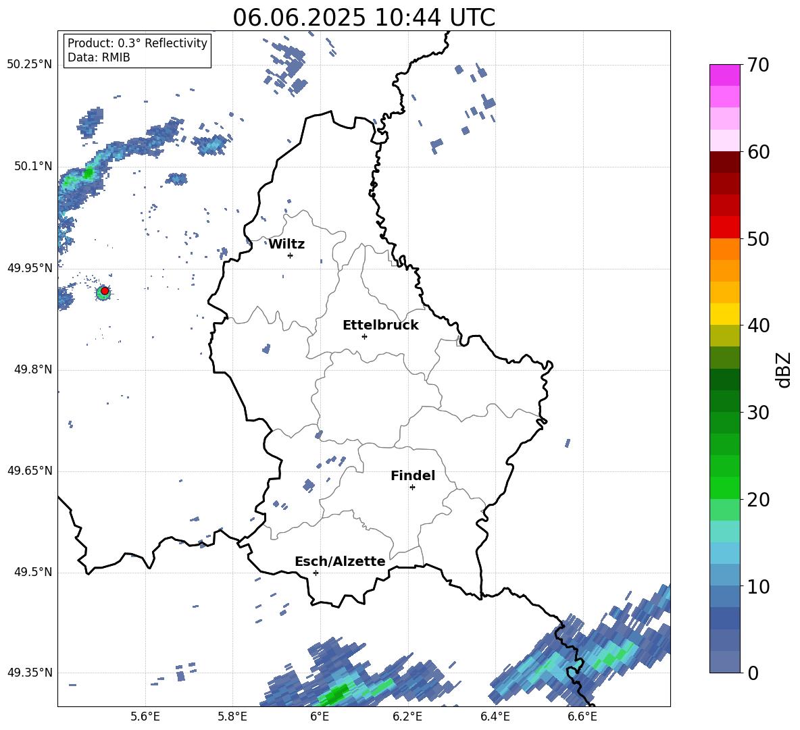Click the colorbar tick label 70
This screenshot has height=730, width=800.
(758, 65)
